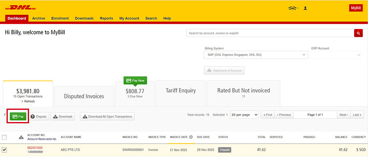Viewport: 368px width, 158px height.
Task: Click the Unpaid status badge
Action: point(224,150)
